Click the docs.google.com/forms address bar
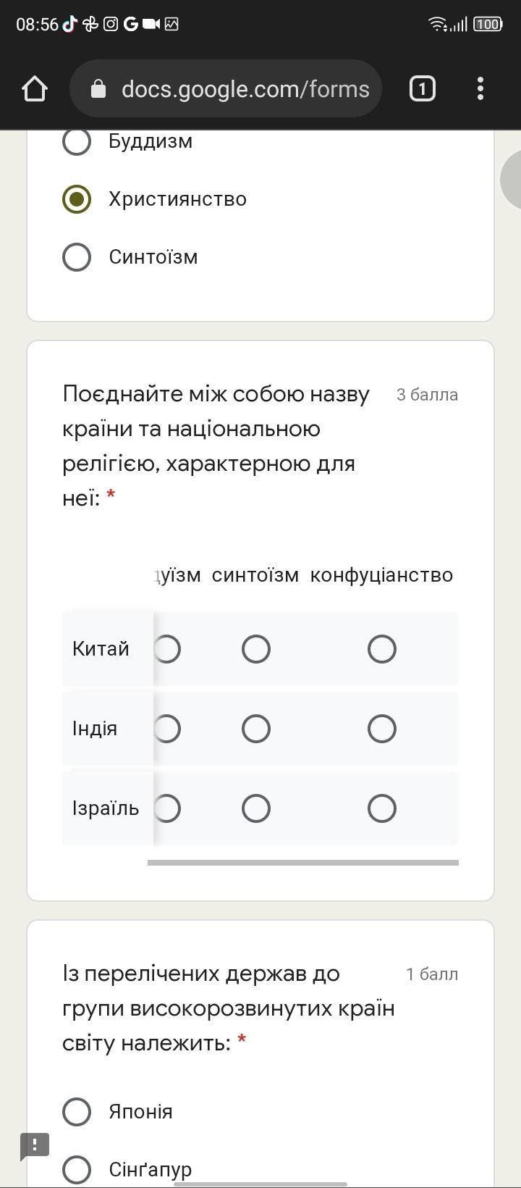Viewport: 521px width, 1188px height. pyautogui.click(x=226, y=89)
